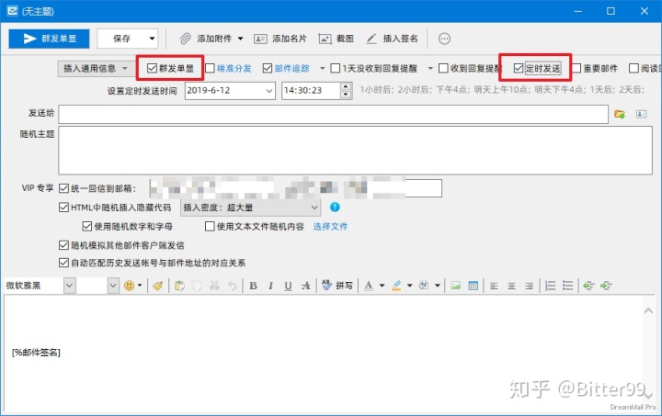Toggle the 邮件追踪 checkbox
Image resolution: width=662 pixels, height=416 pixels.
268,68
